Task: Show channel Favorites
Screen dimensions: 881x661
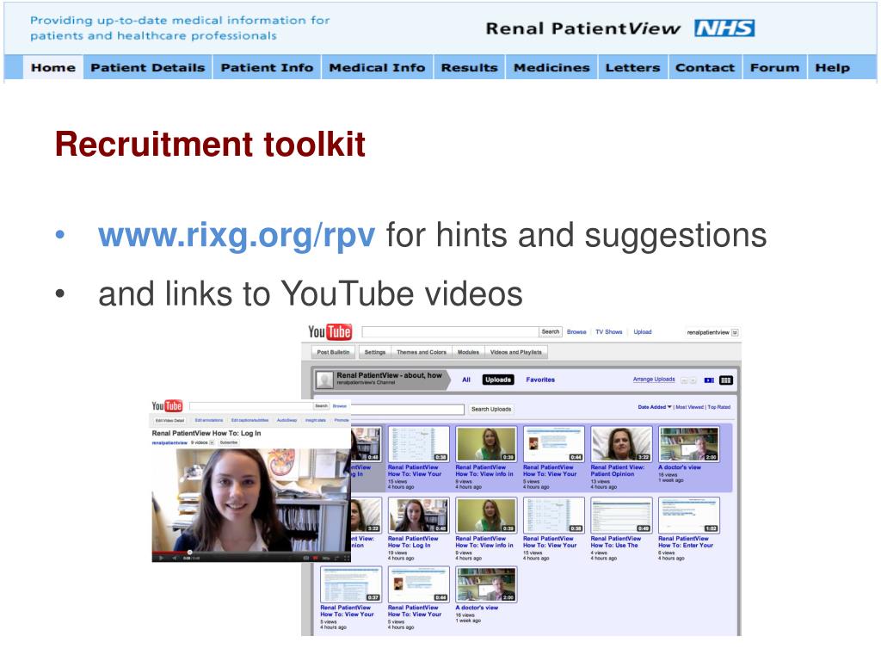Action: click(x=540, y=380)
